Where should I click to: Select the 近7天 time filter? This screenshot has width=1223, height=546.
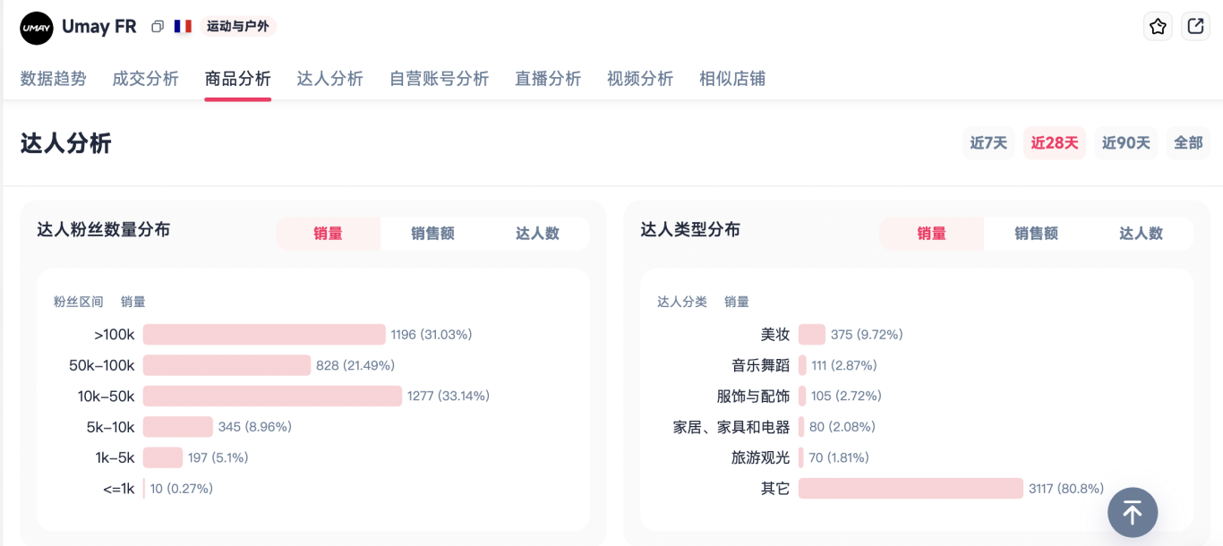click(x=988, y=142)
